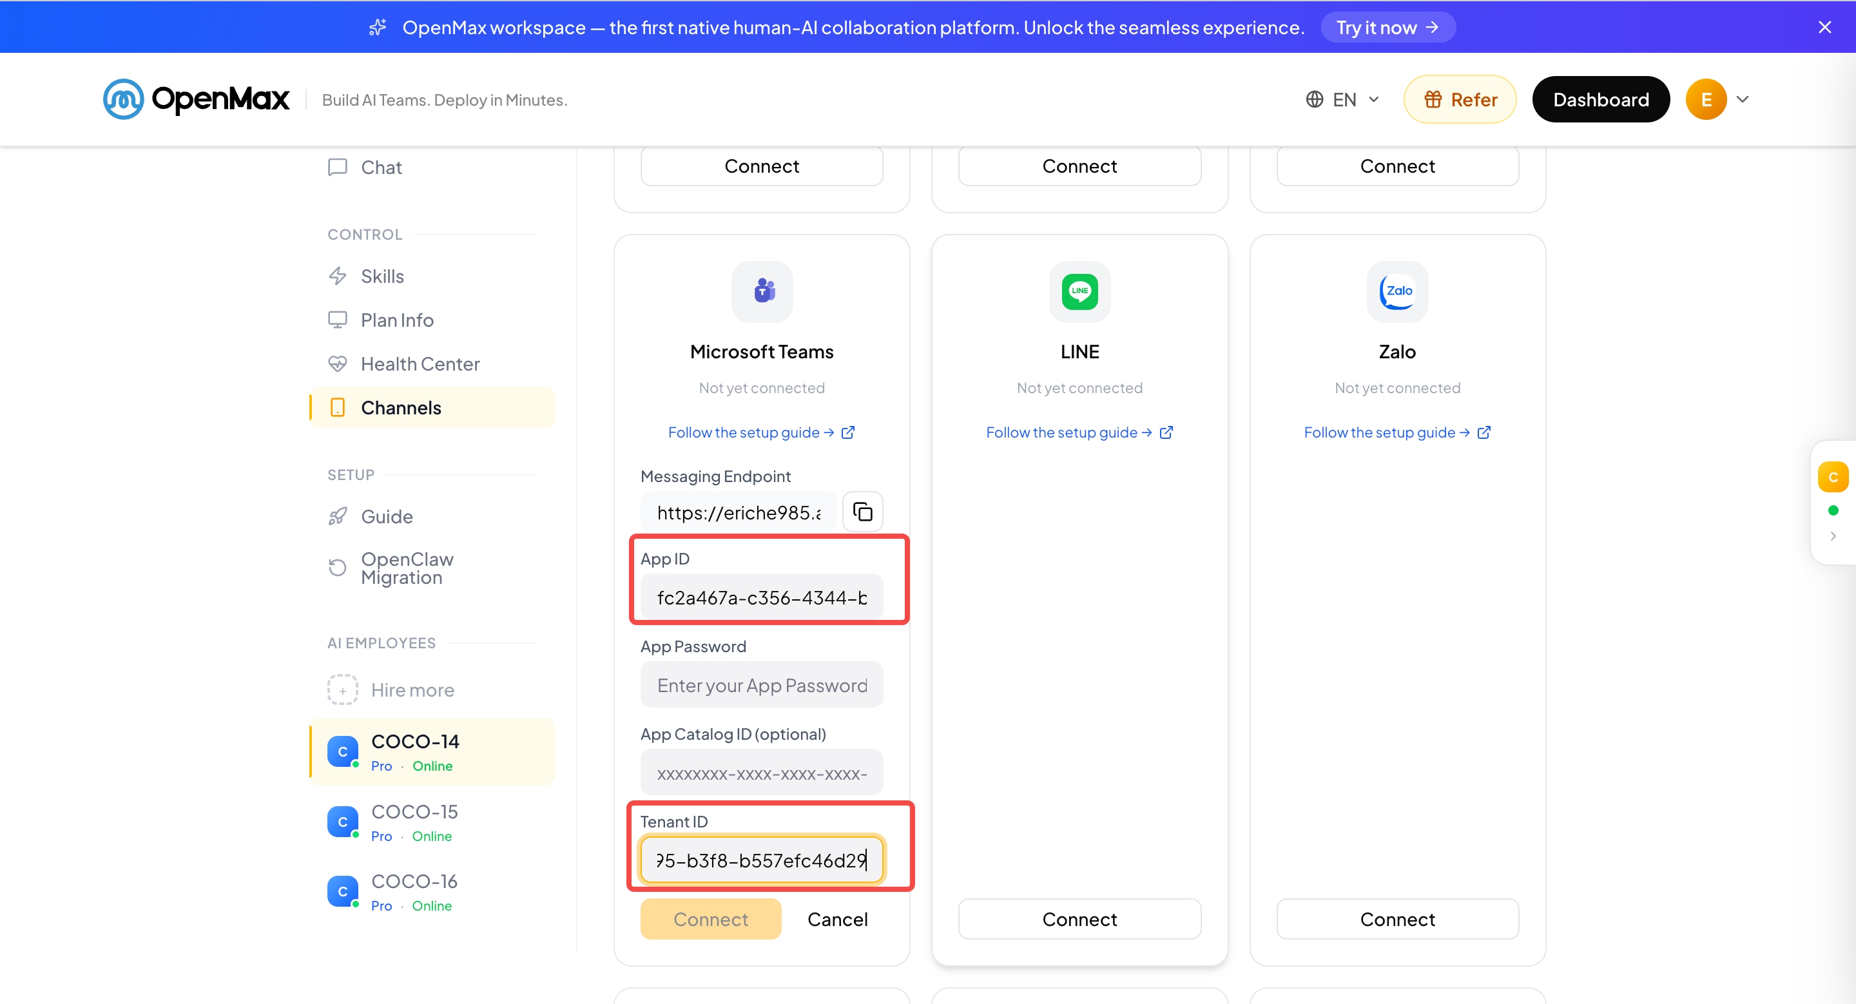Click the floating yellow C widget icon
The height and width of the screenshot is (1004, 1856).
pos(1833,477)
